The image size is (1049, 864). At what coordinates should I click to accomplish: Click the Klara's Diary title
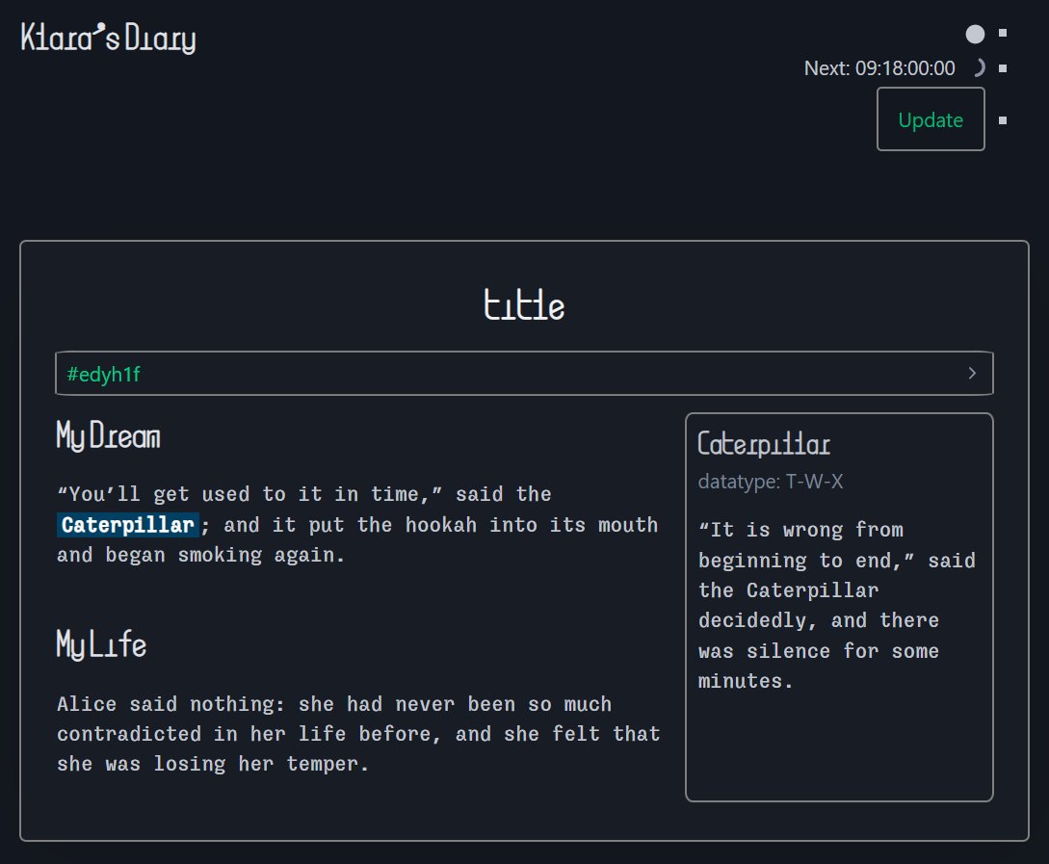pyautogui.click(x=109, y=38)
